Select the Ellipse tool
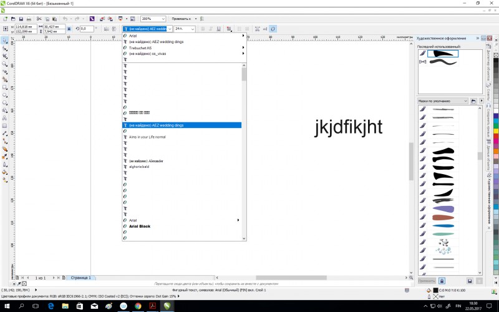Viewport: 499px width, 312px height. 5,95
